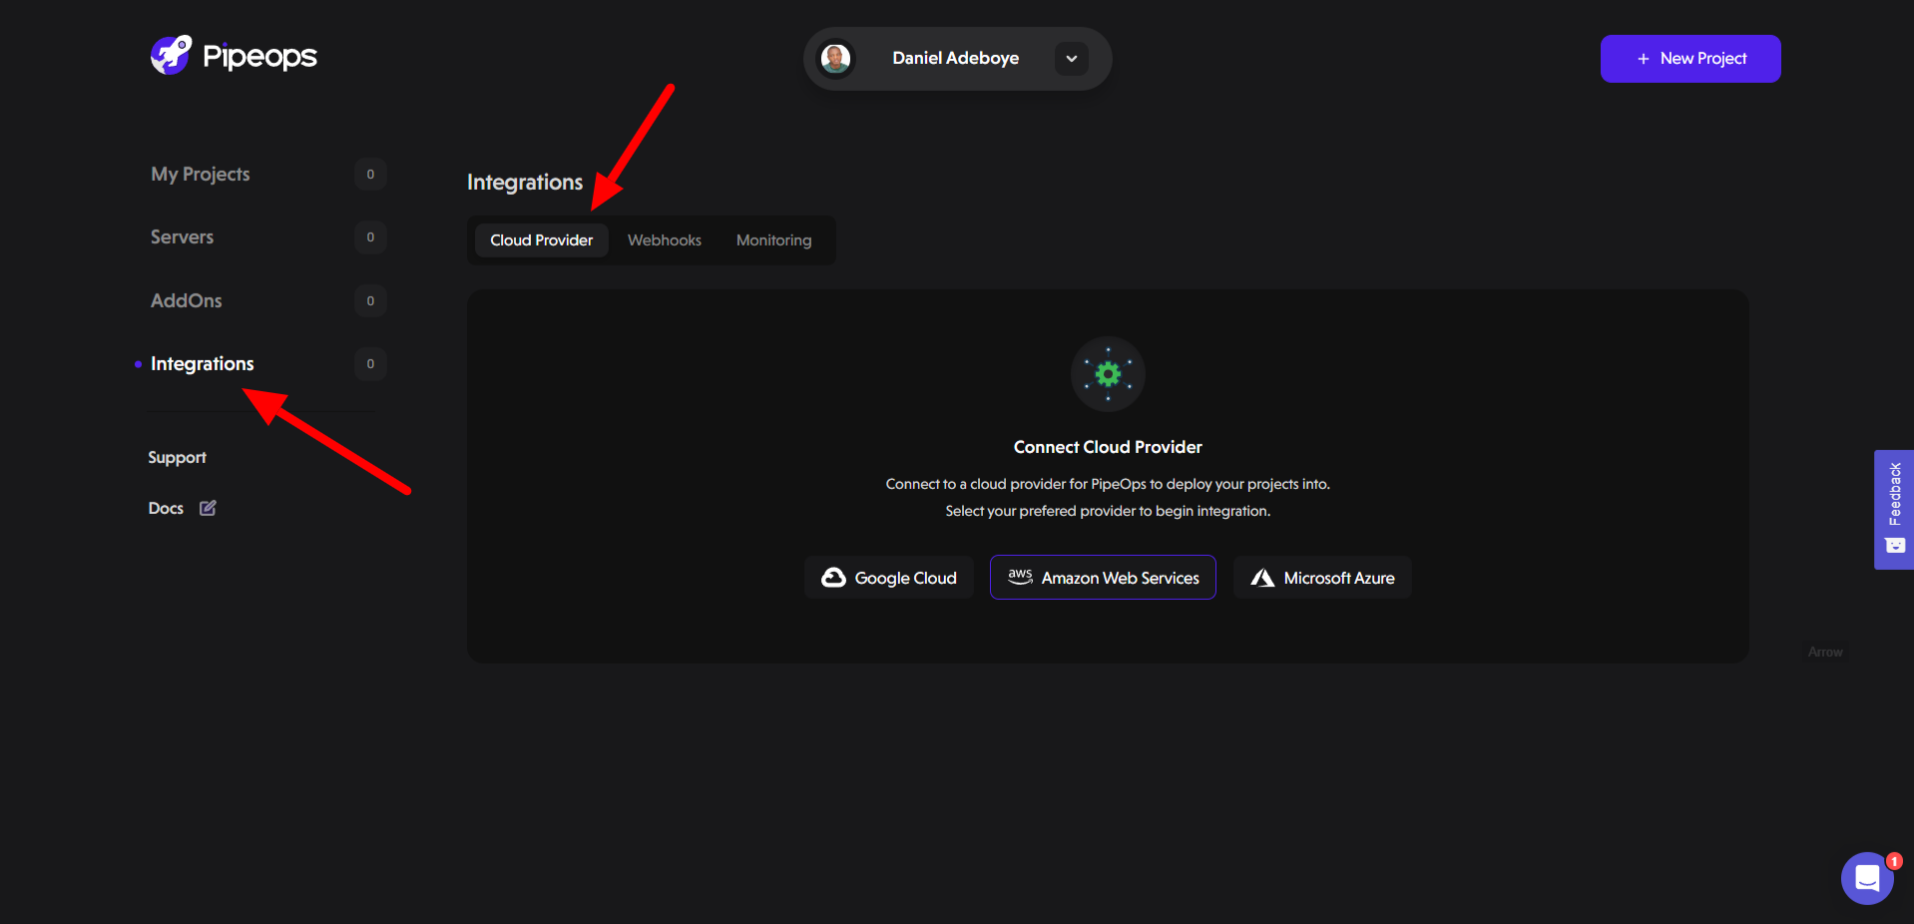Click Daniel Adeboye's profile avatar
1914x924 pixels.
pyautogui.click(x=836, y=59)
